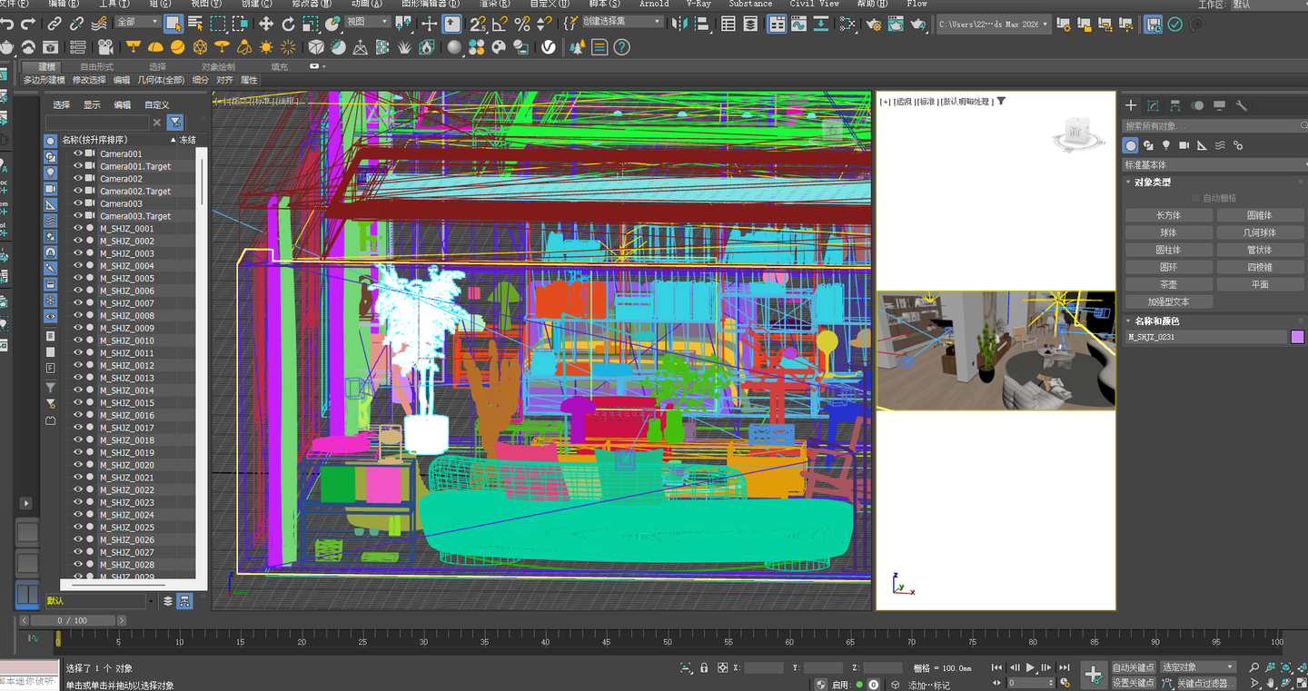The image size is (1308, 691).
Task: Click the Zoom magnifier viewport control
Action: coord(1254,668)
